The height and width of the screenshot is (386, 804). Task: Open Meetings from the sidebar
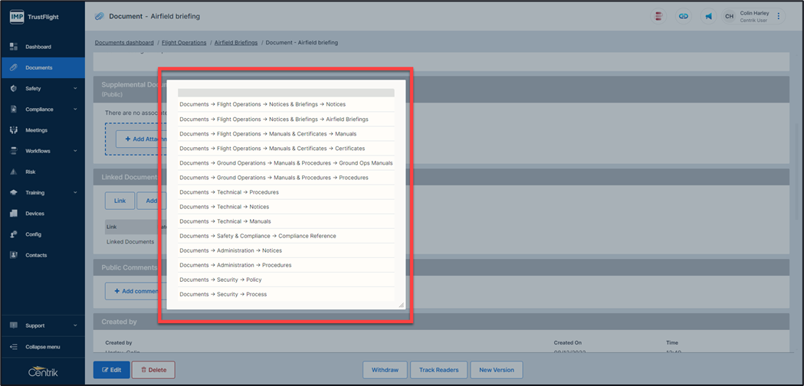[36, 130]
